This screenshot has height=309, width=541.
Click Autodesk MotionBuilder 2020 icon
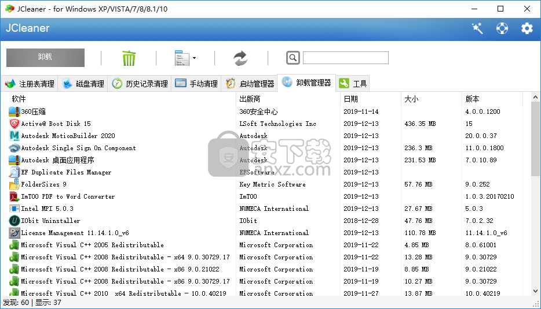(x=14, y=136)
